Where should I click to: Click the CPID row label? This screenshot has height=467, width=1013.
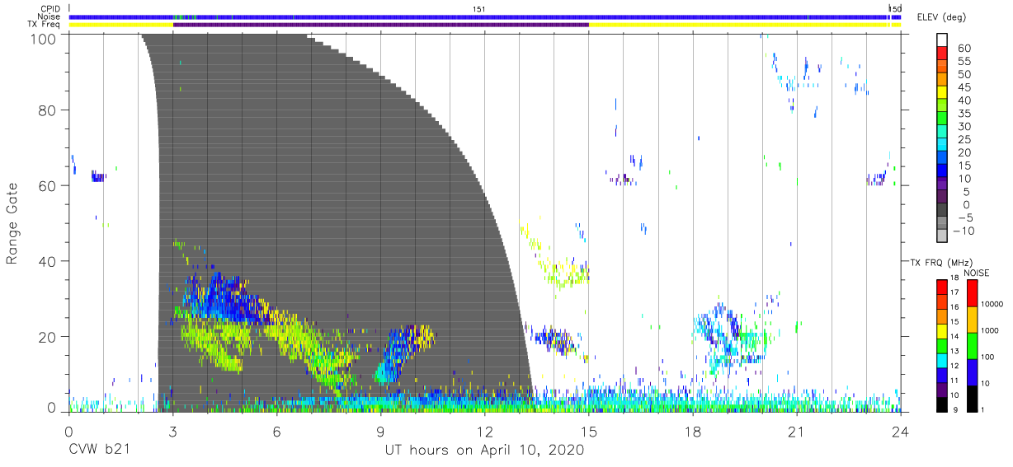pyautogui.click(x=49, y=8)
